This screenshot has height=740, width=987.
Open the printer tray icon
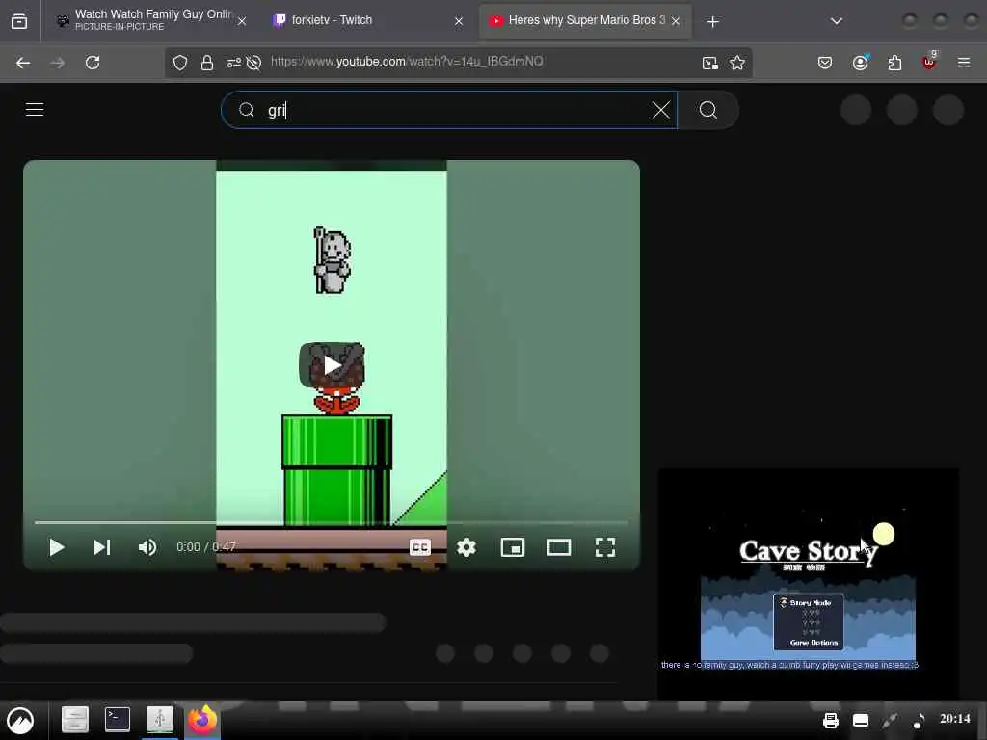(x=831, y=720)
